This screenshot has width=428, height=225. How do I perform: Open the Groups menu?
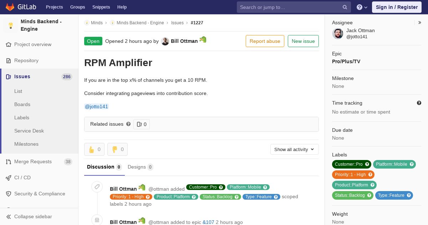click(x=78, y=7)
